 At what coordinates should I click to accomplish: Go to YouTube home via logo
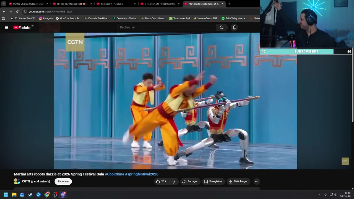point(22,27)
